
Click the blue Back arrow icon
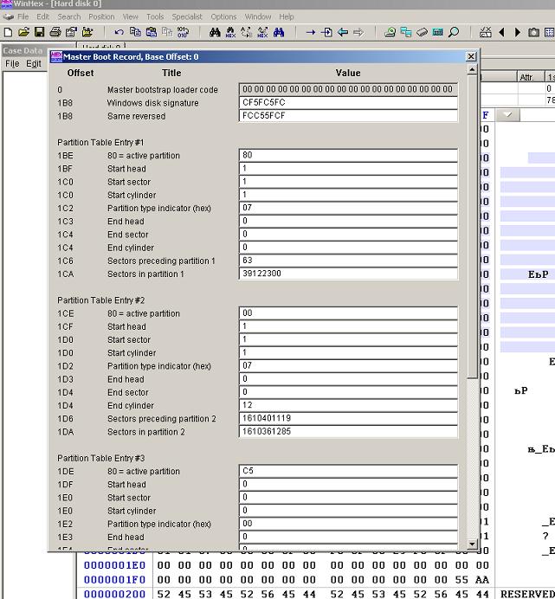click(x=343, y=33)
